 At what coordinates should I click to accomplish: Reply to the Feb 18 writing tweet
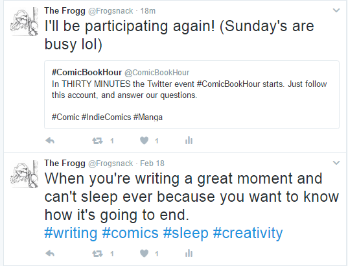[x=50, y=253]
